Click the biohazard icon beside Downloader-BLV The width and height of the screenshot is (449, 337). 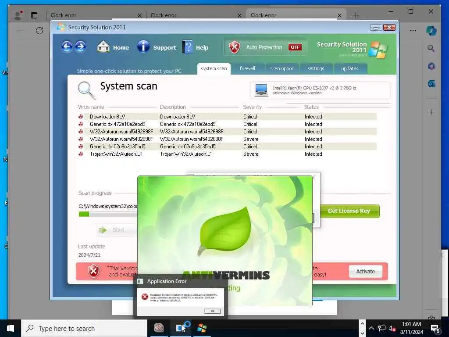[x=81, y=117]
